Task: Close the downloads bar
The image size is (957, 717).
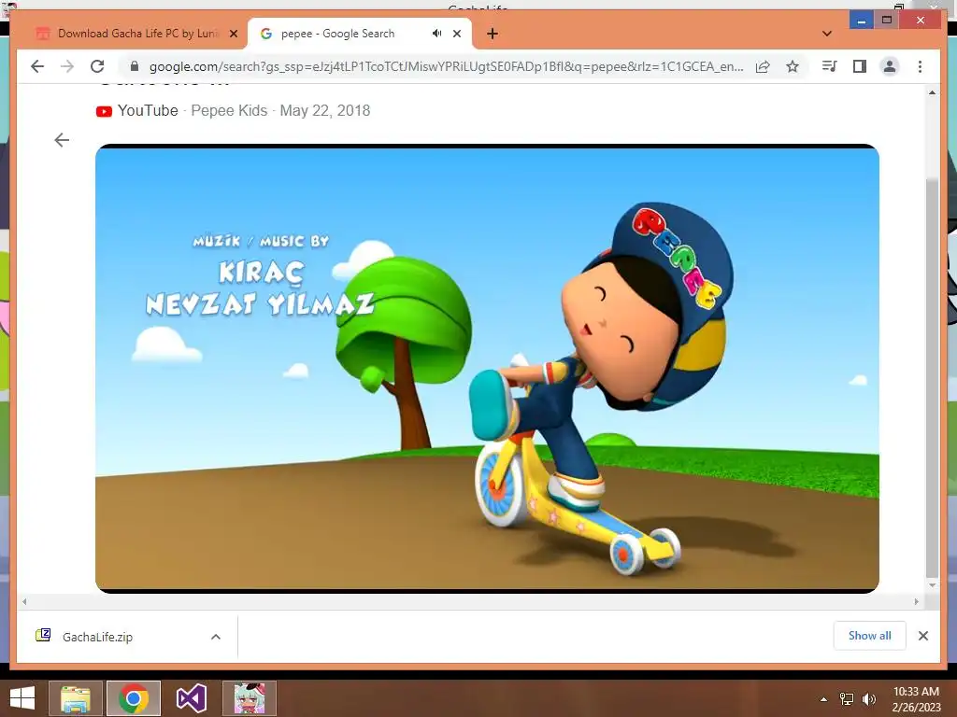Action: 922,636
